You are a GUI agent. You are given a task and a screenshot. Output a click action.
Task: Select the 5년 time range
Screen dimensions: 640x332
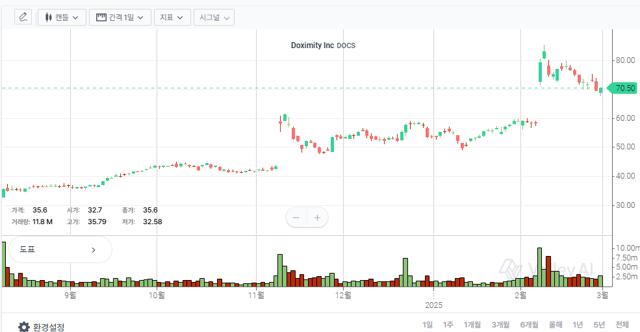599,325
